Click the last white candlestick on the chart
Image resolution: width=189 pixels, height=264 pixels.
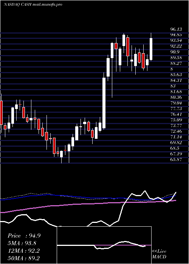[x=151, y=49]
